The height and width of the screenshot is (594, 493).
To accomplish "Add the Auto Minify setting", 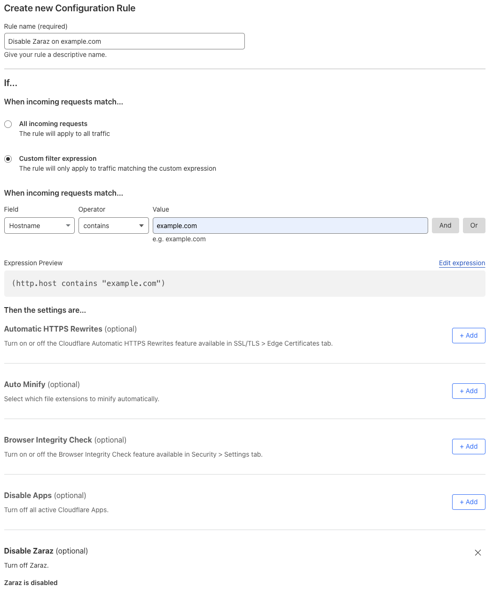I will click(x=468, y=391).
